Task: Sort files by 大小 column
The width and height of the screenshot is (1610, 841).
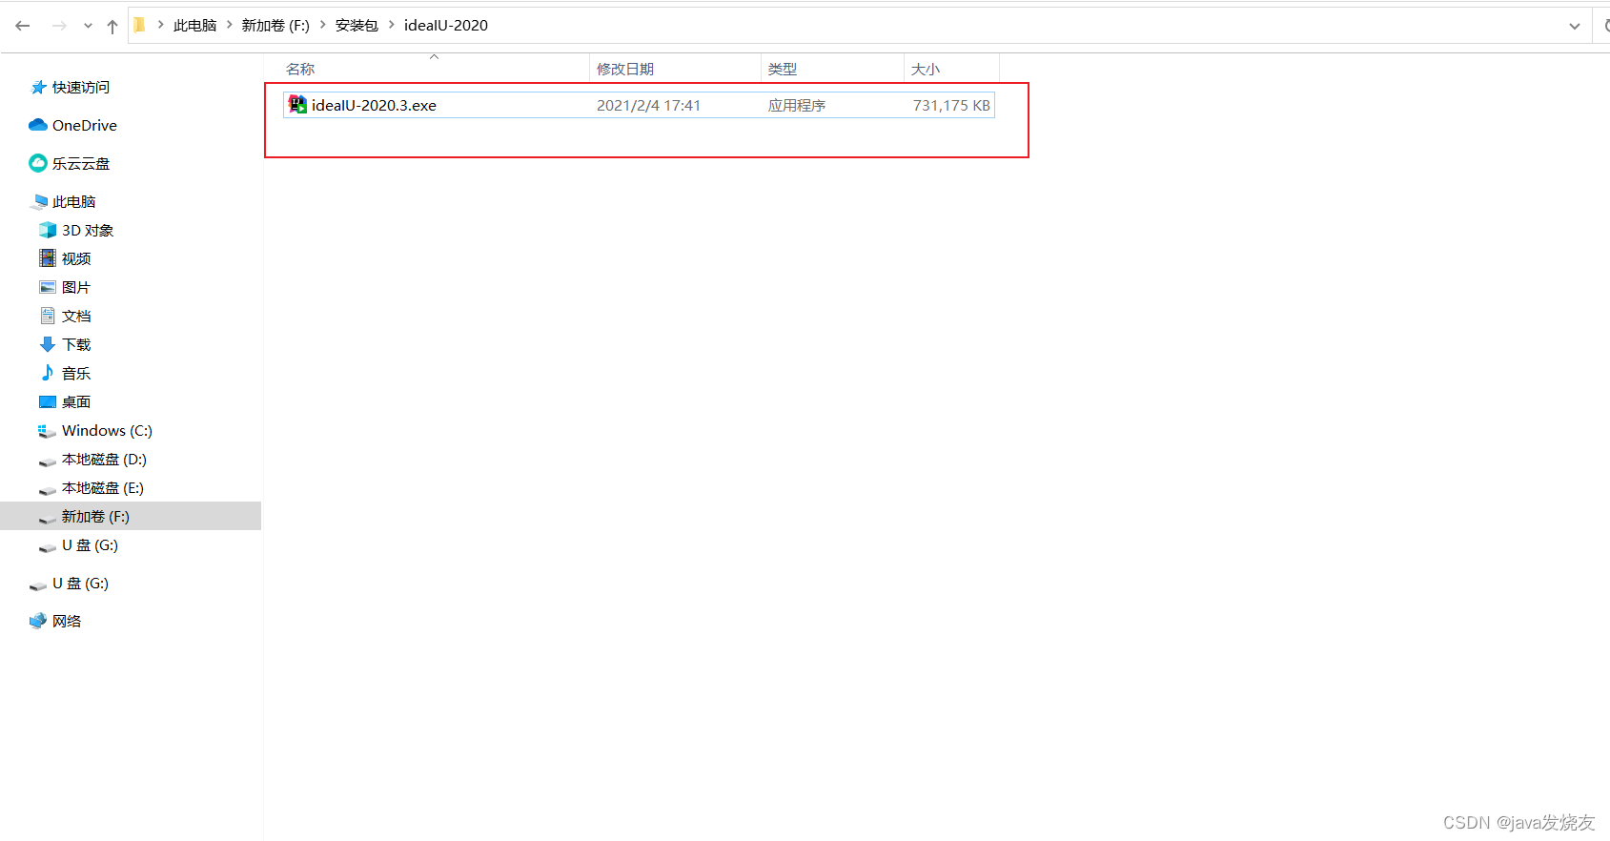Action: [x=926, y=69]
